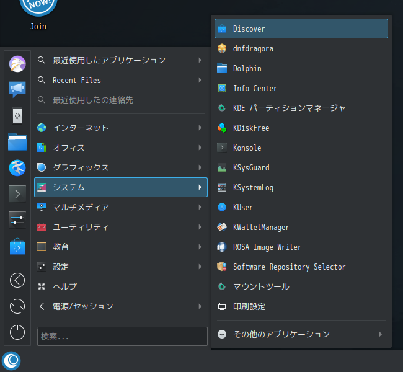Open Konsole terminal icon in favorites sidebar
Viewport: 403px width, 372px height.
(x=17, y=194)
